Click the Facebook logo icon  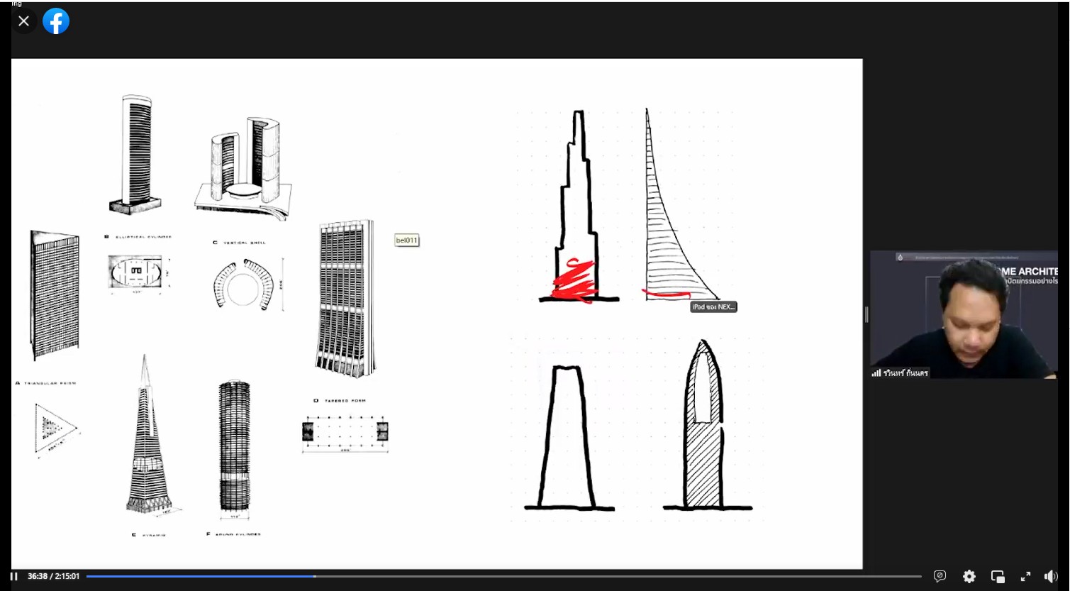tap(56, 21)
